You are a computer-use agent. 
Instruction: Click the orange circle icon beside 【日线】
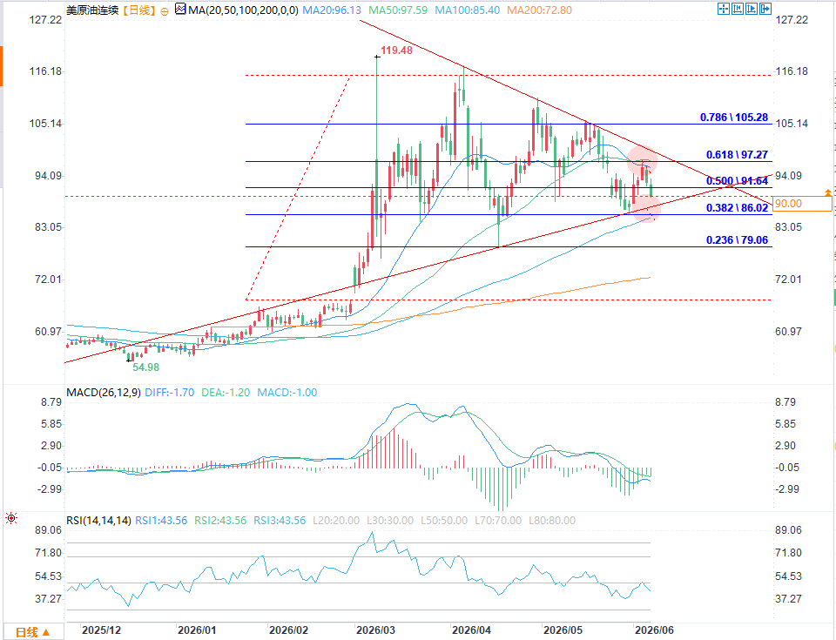coord(165,11)
